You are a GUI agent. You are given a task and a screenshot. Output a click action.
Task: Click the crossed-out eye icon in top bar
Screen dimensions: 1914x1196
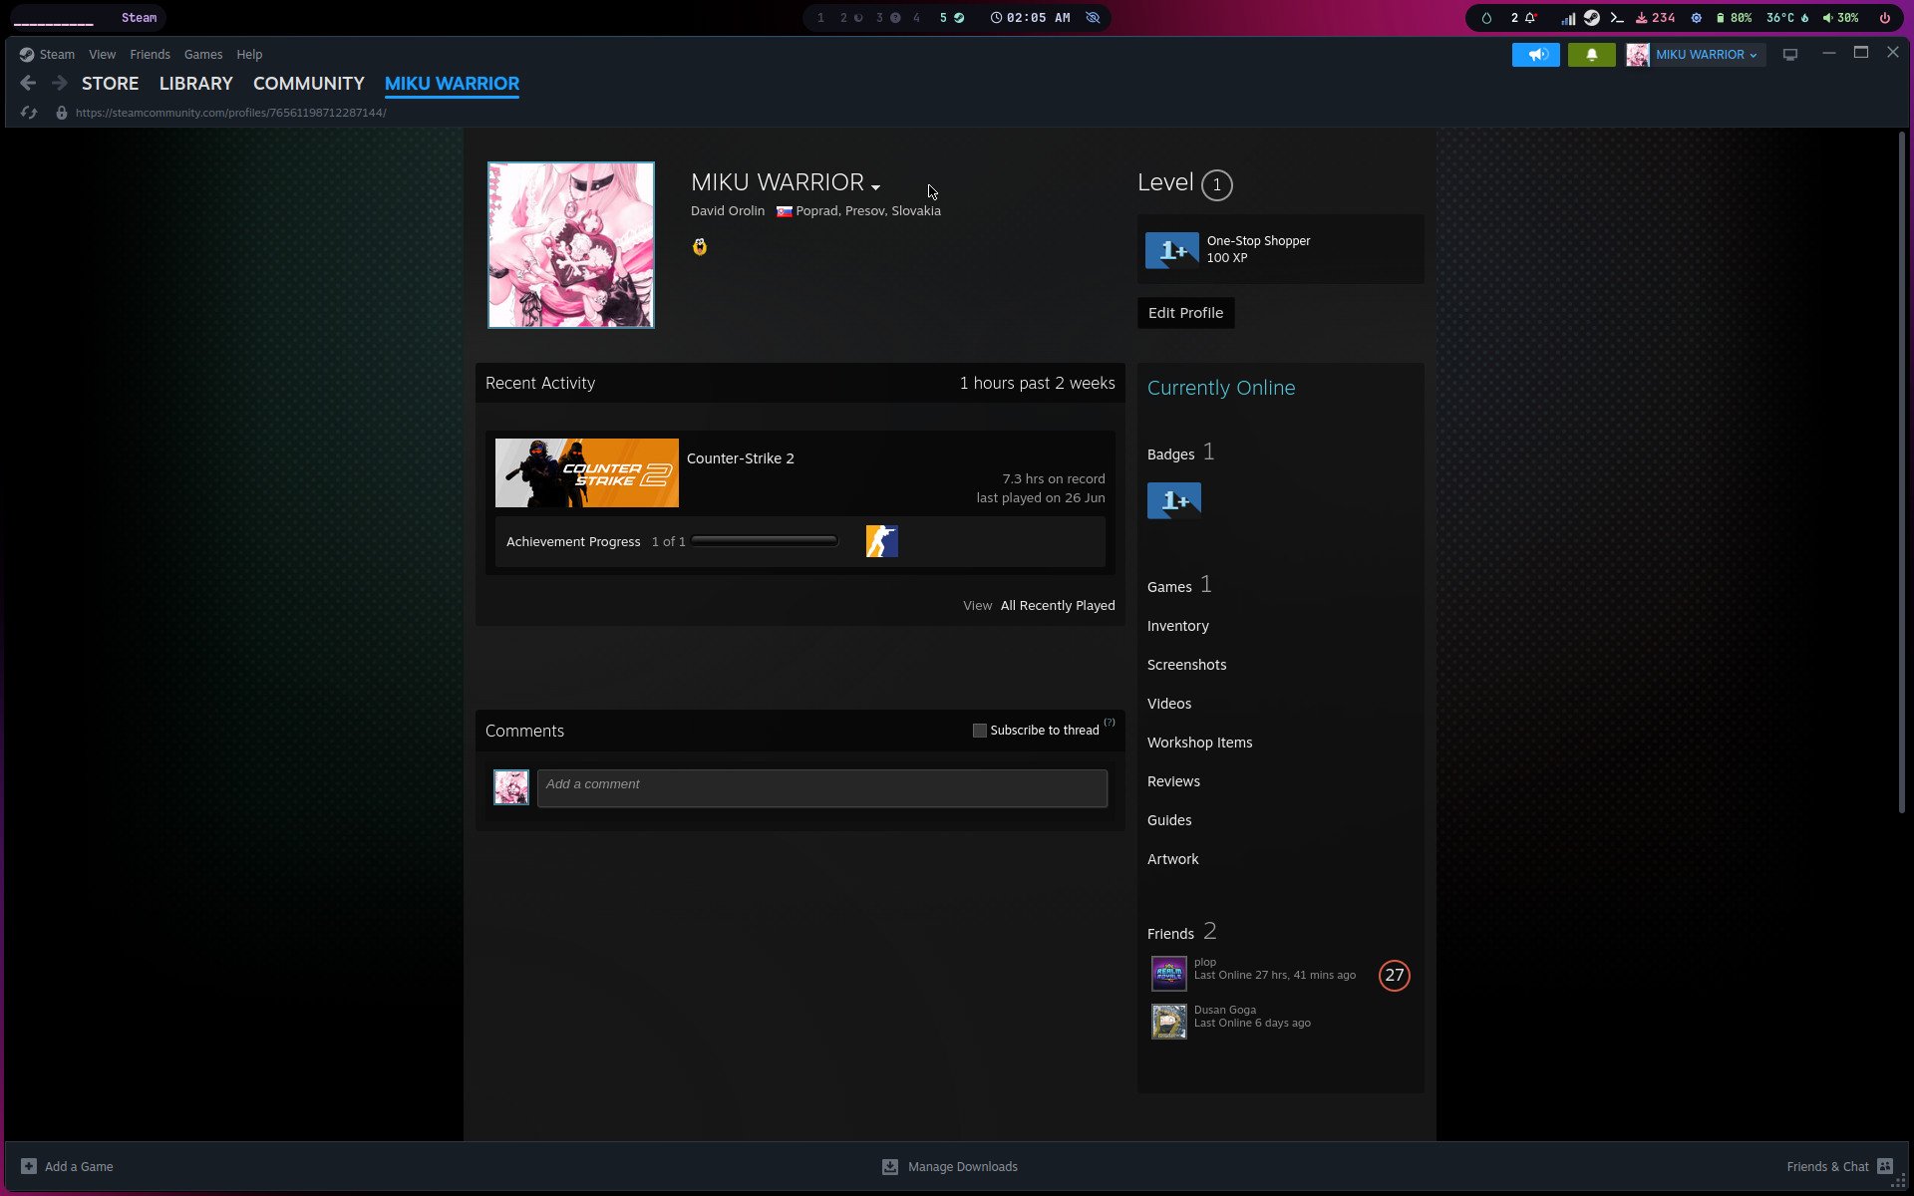click(1093, 18)
